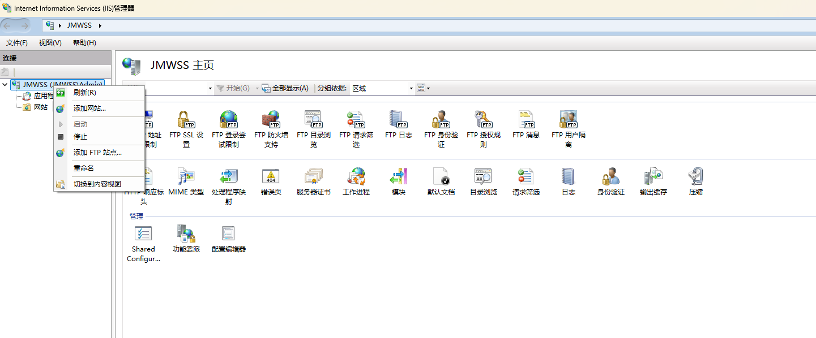
Task: Open the view mode dropdown arrow
Action: click(x=428, y=88)
